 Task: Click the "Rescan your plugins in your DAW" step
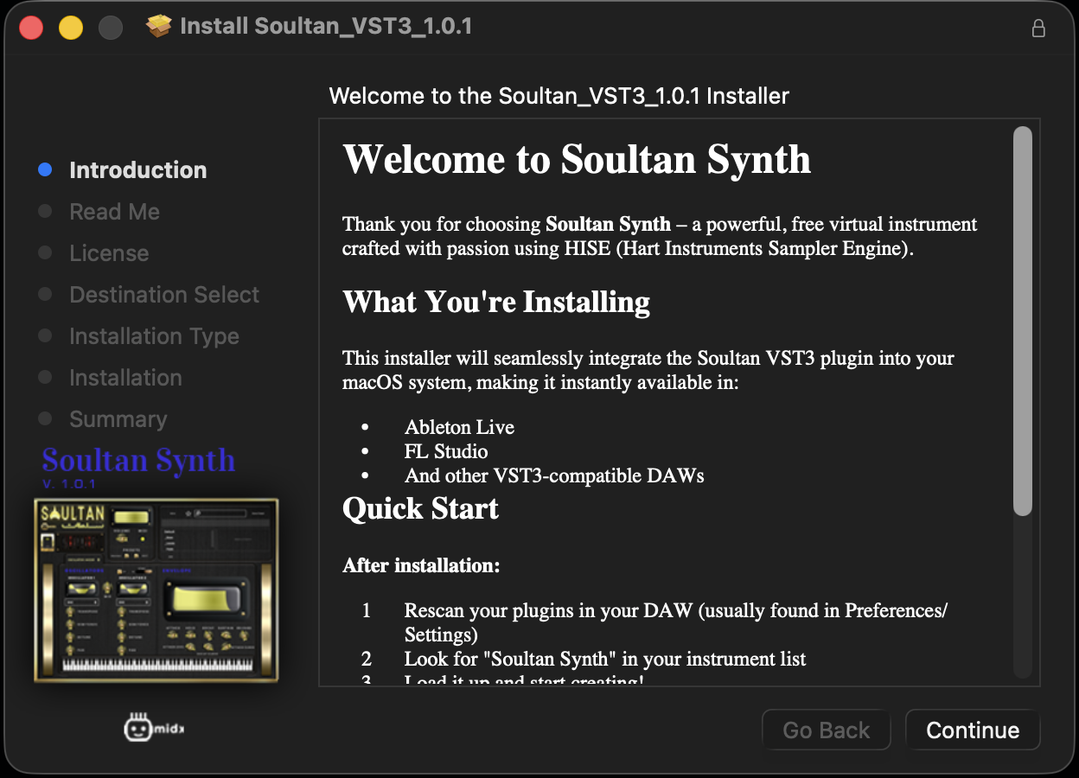point(676,622)
